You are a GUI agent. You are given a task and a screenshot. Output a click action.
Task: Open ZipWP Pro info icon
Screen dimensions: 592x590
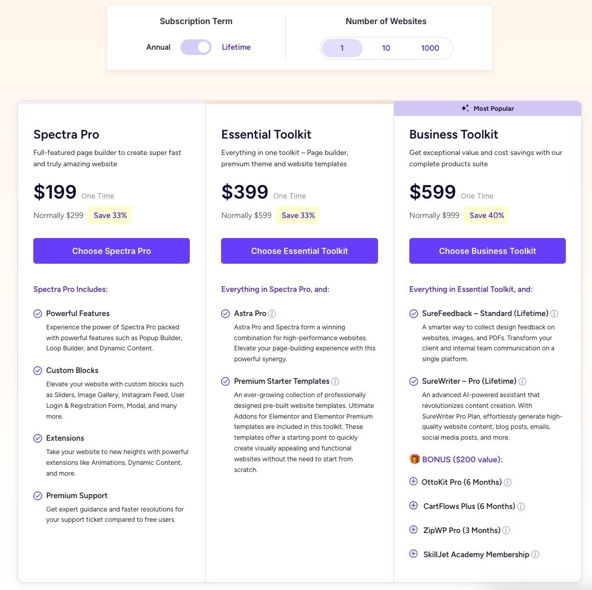pos(506,530)
